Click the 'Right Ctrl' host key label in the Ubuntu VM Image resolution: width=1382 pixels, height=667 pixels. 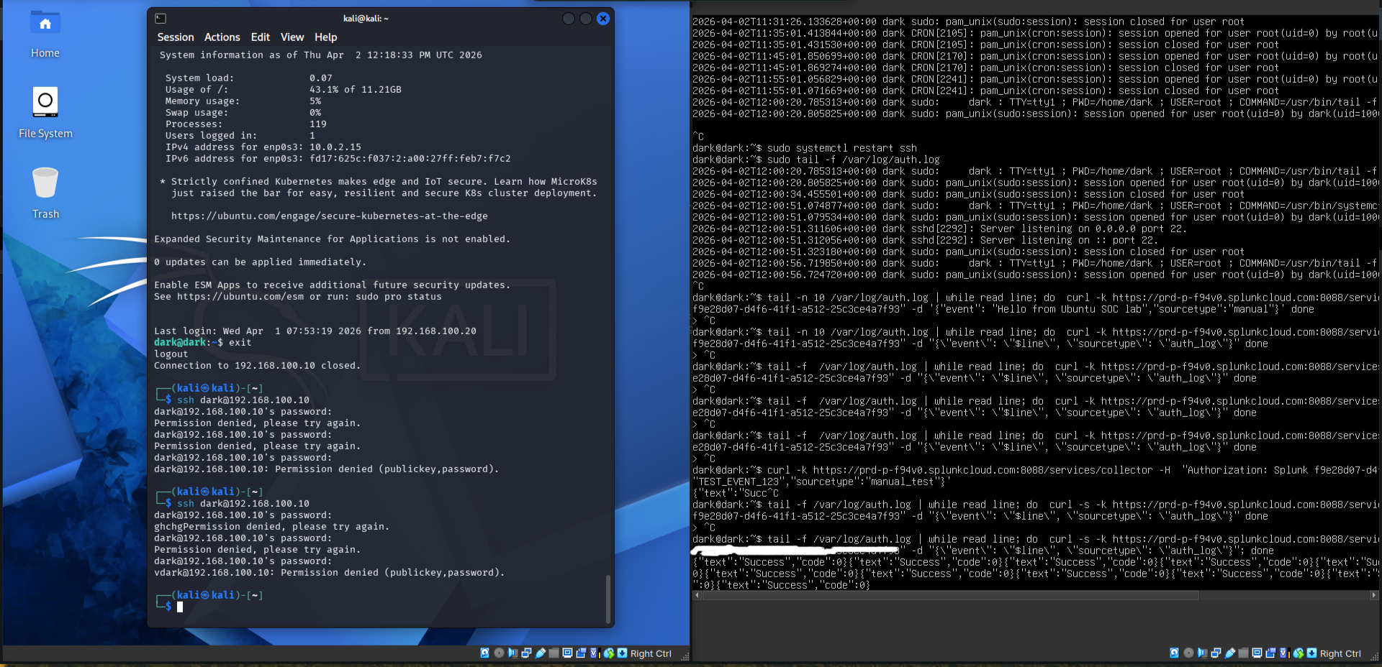[1340, 653]
